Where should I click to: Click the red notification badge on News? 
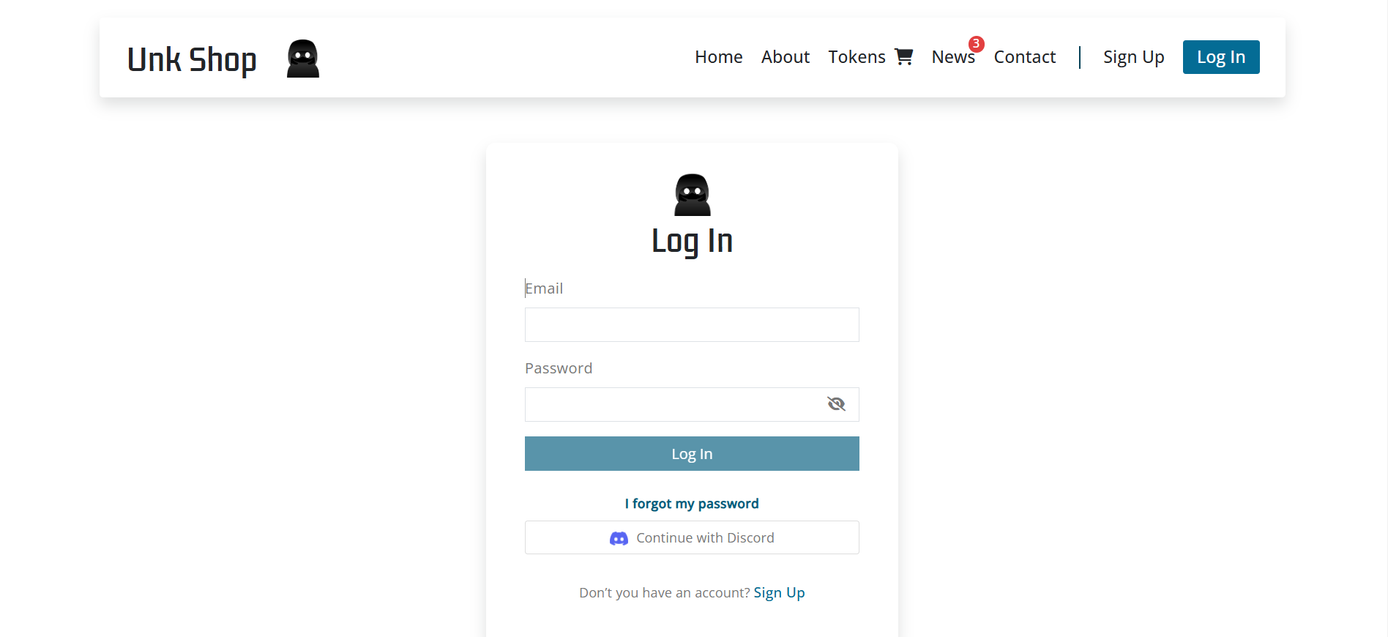tap(976, 44)
